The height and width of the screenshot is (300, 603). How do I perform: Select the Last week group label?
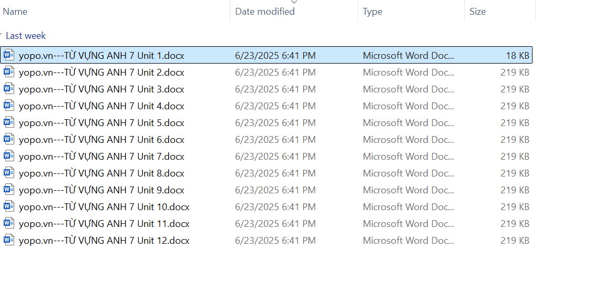[x=26, y=36]
